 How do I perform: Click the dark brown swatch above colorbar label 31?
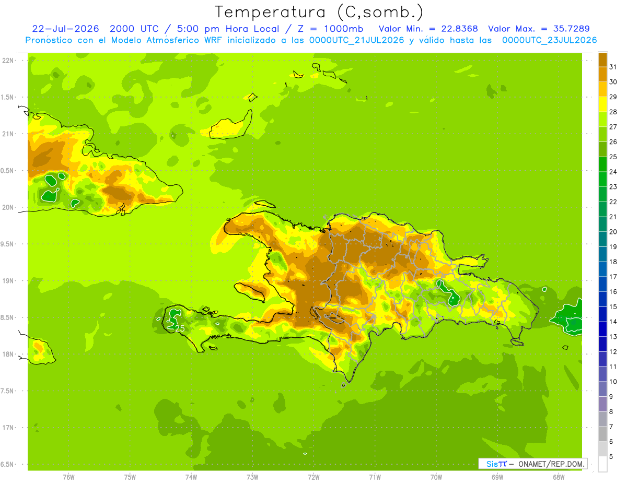[x=602, y=60]
